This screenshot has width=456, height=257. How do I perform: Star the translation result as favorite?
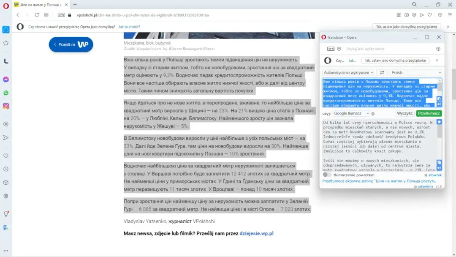coord(440,122)
